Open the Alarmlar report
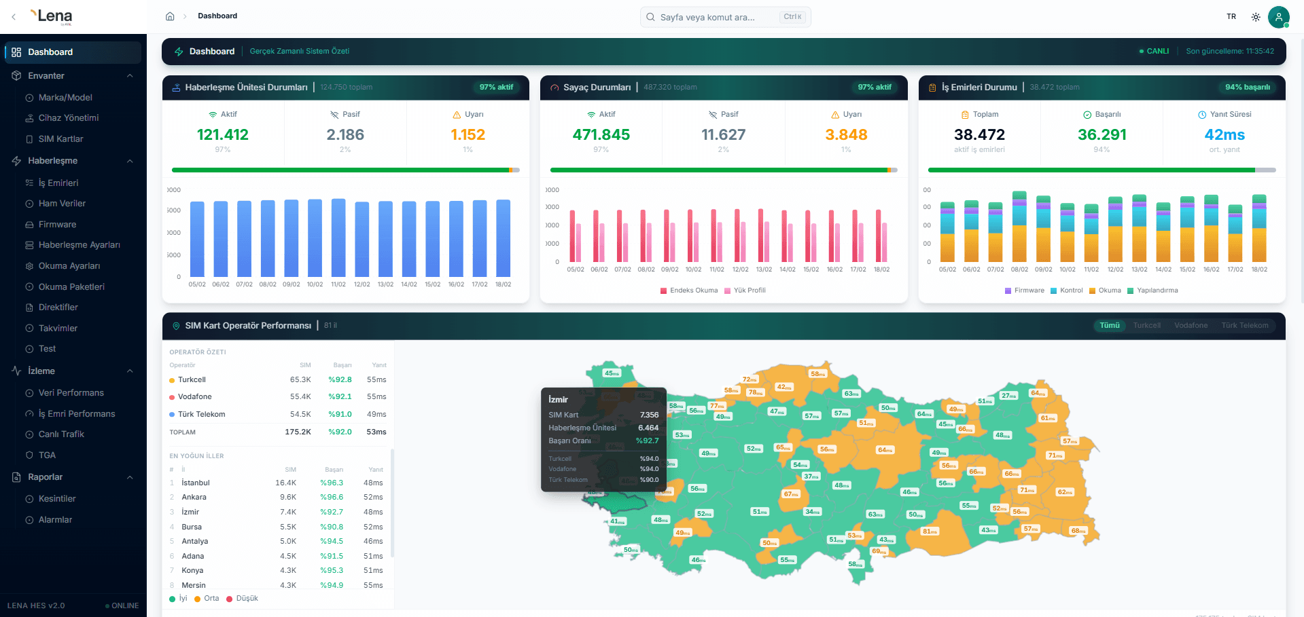Viewport: 1304px width, 617px height. (55, 520)
